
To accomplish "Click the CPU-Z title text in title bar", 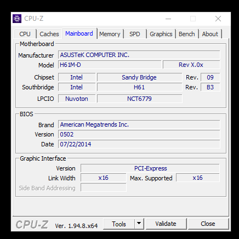I will click(x=34, y=19).
